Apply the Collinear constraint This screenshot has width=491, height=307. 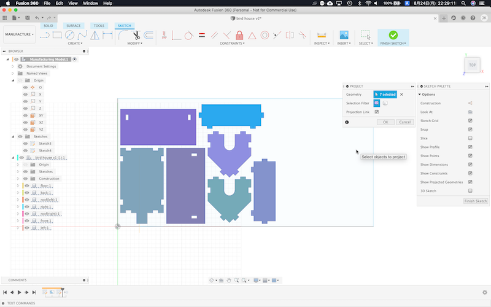[x=277, y=35]
